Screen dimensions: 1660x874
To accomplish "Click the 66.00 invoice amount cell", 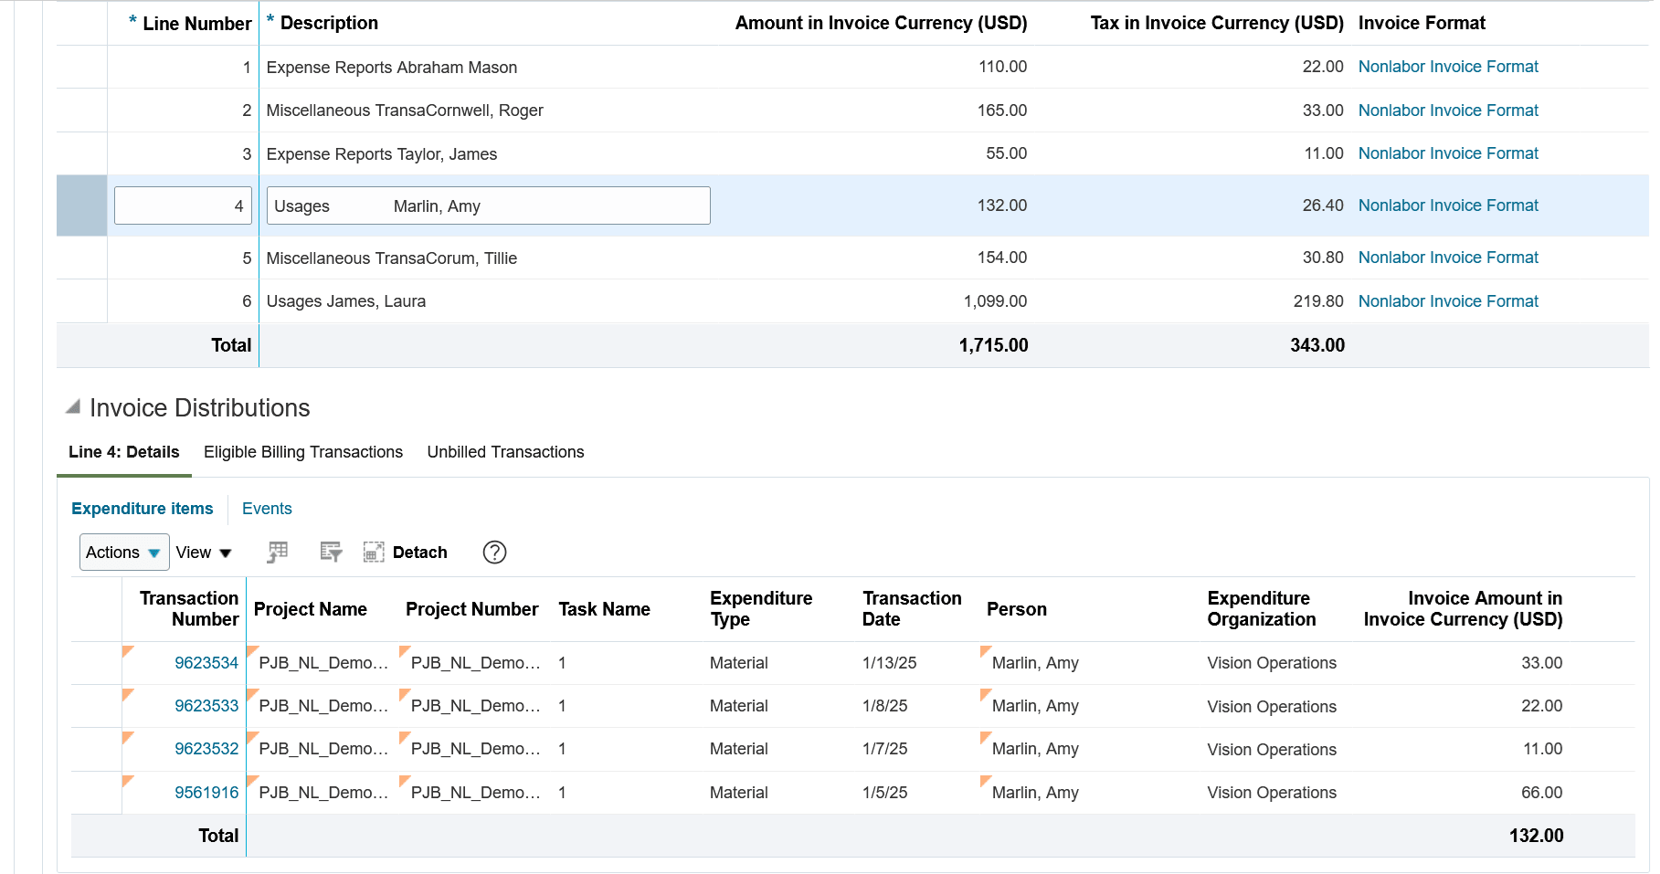I will (x=1542, y=793).
